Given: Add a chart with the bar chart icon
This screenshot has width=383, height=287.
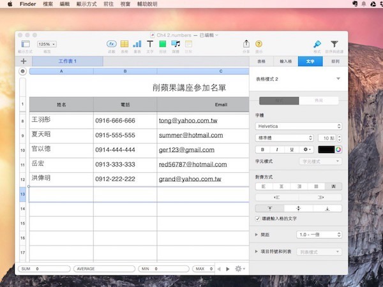Looking at the screenshot, I should (137, 44).
